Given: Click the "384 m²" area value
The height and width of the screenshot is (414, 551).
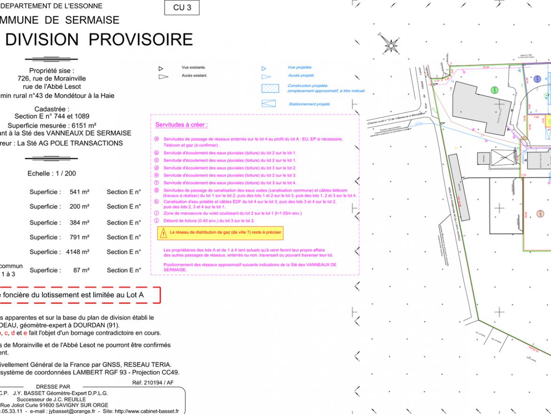Looking at the screenshot, I should click(79, 222).
